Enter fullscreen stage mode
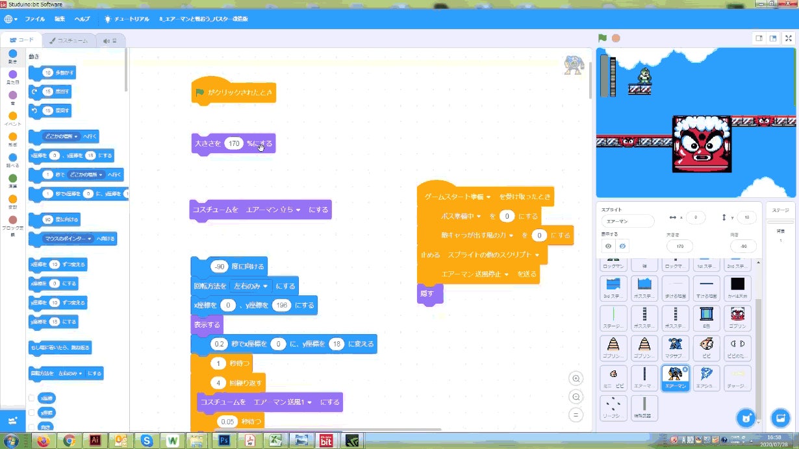Image resolution: width=799 pixels, height=449 pixels. tap(787, 38)
